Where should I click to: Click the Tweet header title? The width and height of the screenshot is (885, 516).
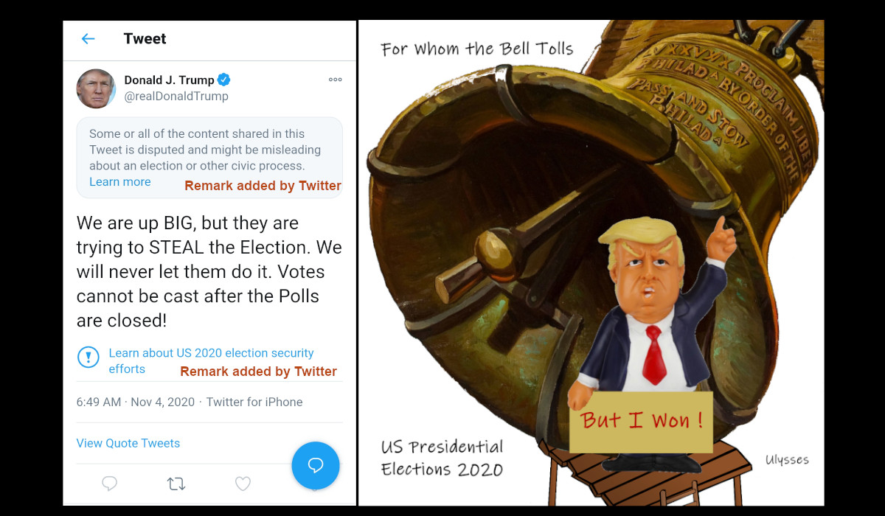point(145,39)
